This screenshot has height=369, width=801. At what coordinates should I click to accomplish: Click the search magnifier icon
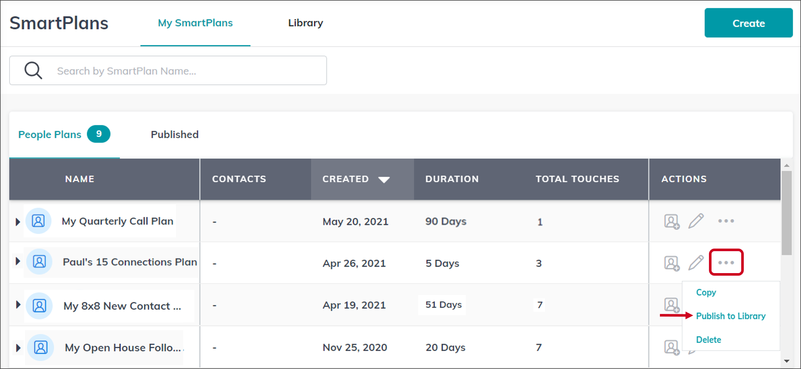point(33,71)
